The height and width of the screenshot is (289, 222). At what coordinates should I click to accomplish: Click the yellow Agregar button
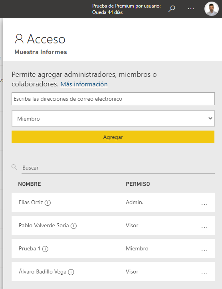coord(113,137)
